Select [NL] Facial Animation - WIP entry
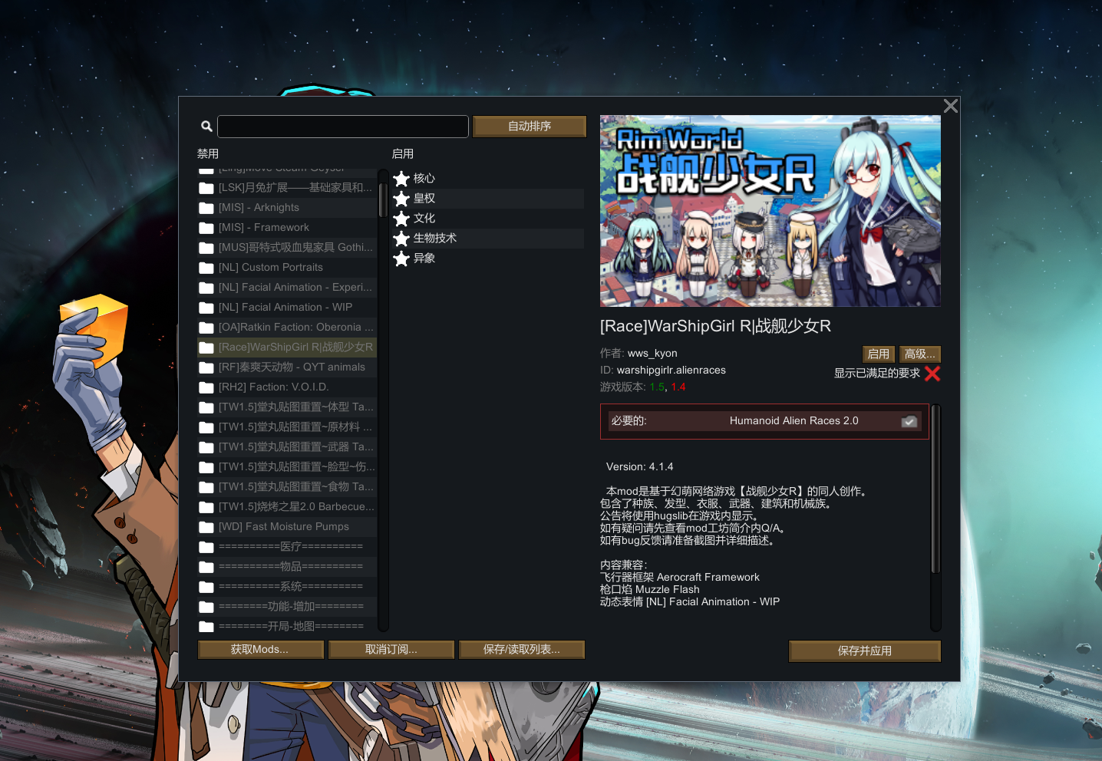Screen dimensions: 1102x761 tap(285, 308)
